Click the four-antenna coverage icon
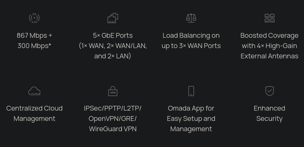 (269, 18)
